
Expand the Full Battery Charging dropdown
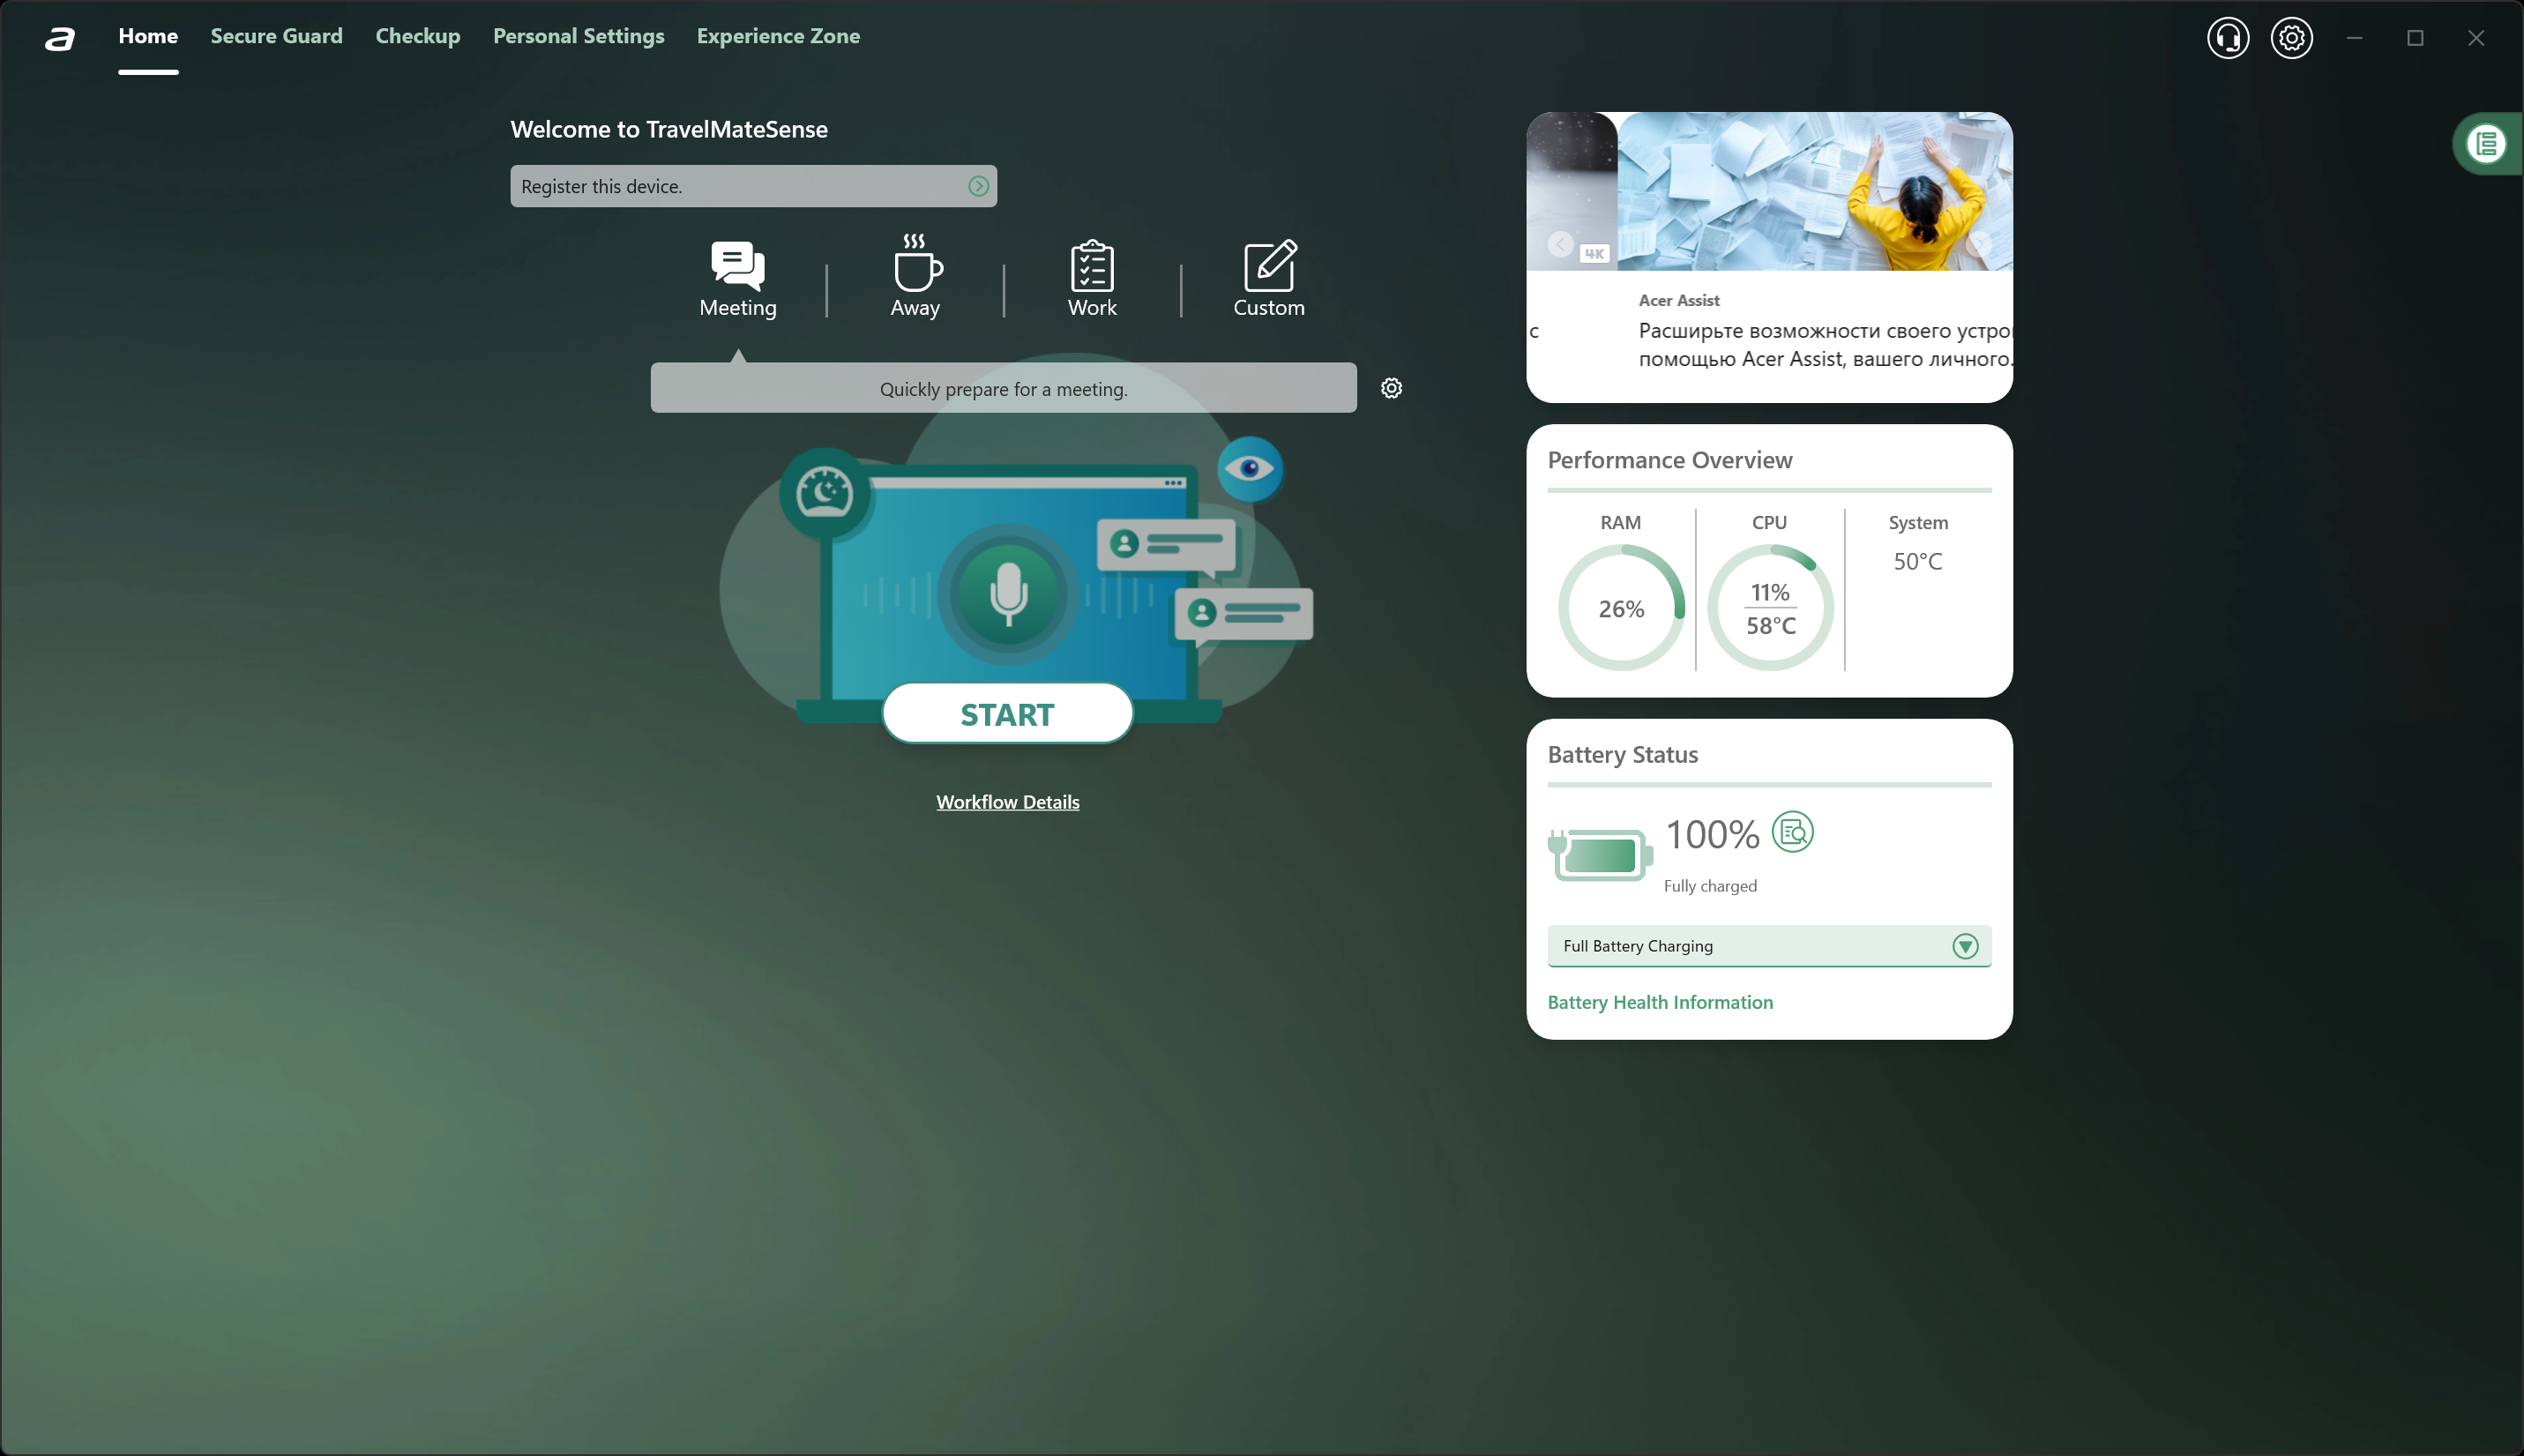[1965, 946]
